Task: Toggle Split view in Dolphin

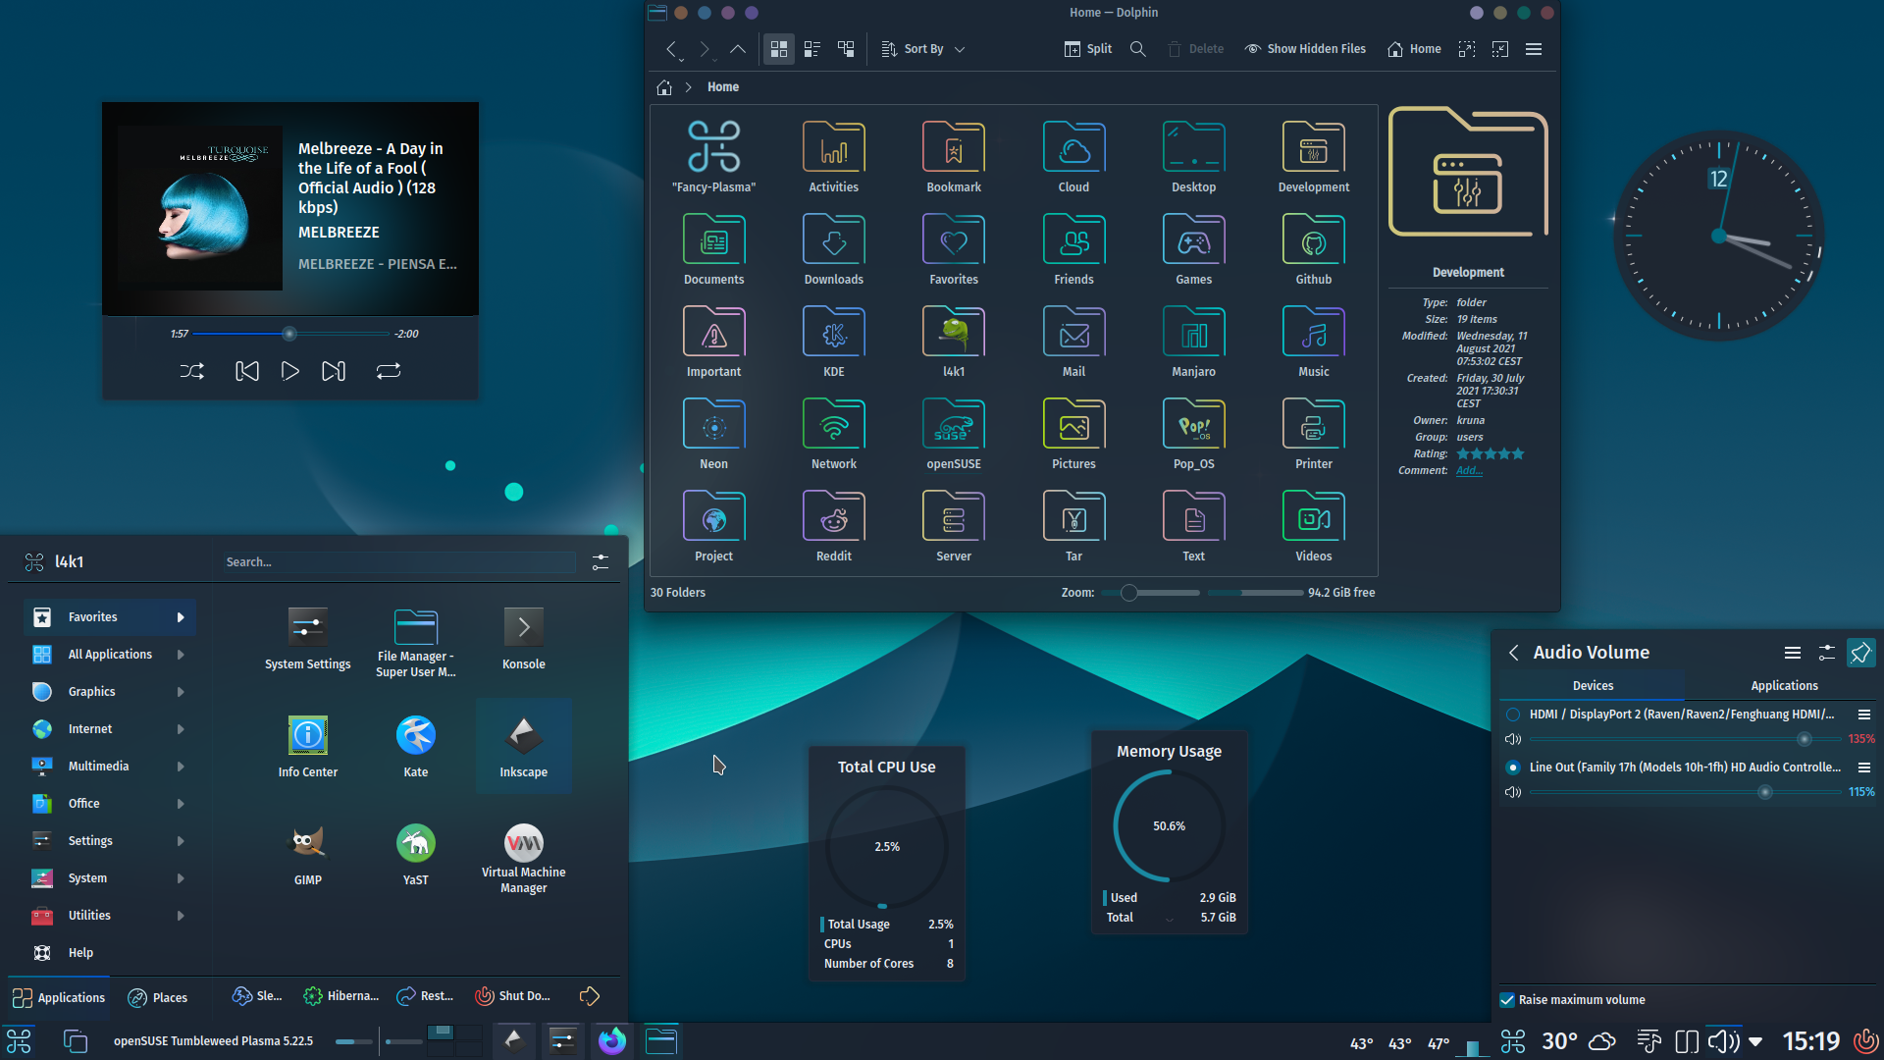Action: [x=1089, y=49]
